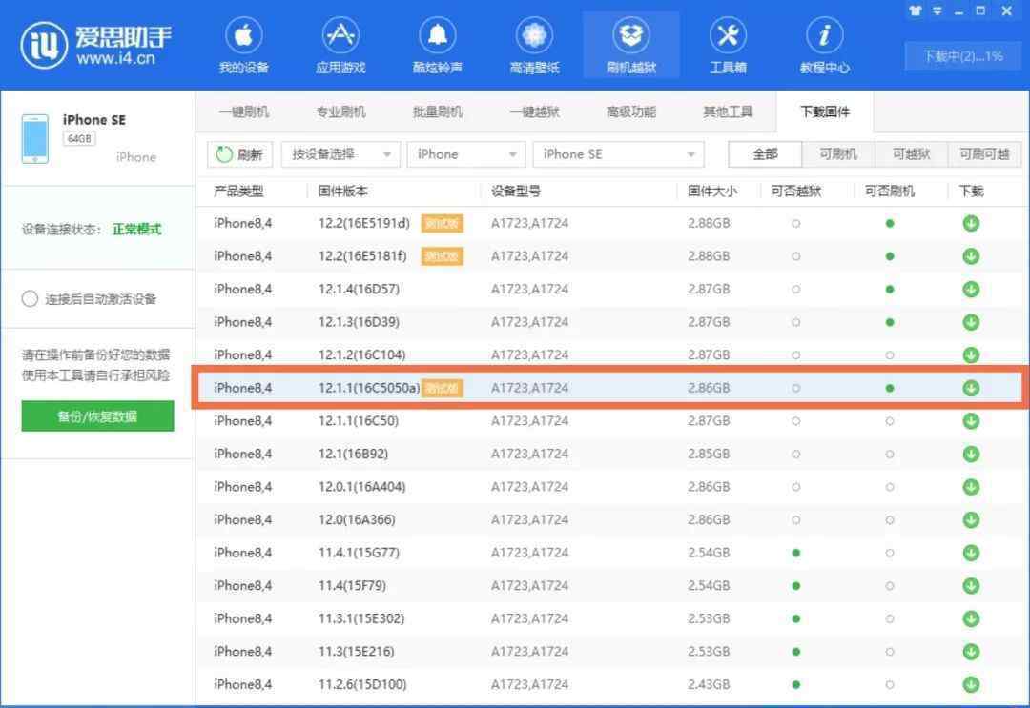The height and width of the screenshot is (708, 1030).
Task: Enable 连接后自动激活设备 radio option
Action: [30, 299]
